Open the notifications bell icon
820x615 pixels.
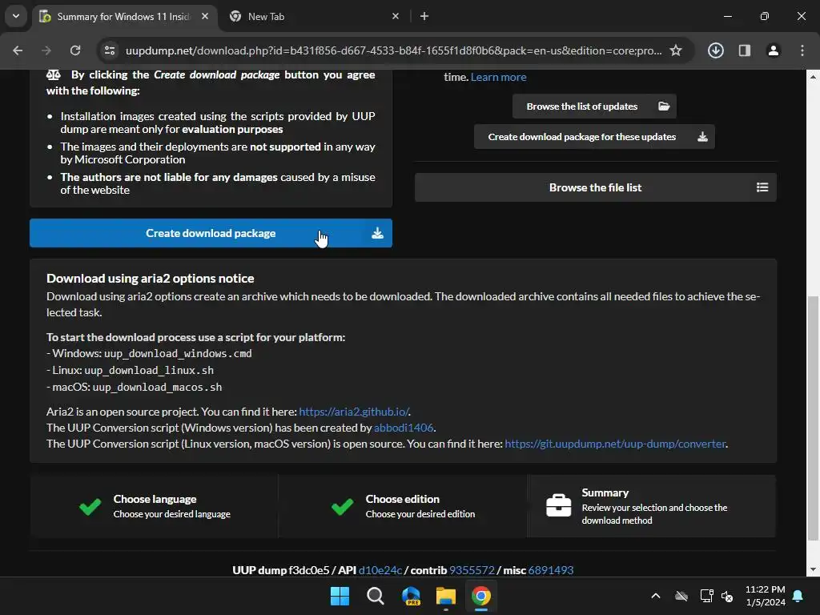click(x=798, y=596)
